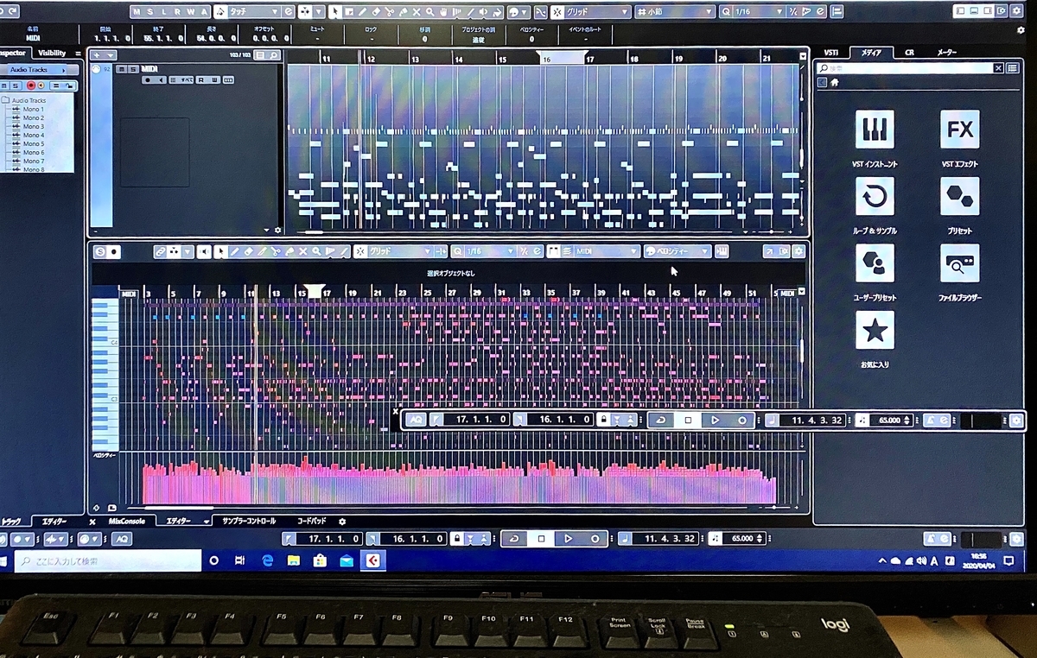Select the Object Selection arrow tool in top toolbar
The width and height of the screenshot is (1037, 658).
click(x=334, y=12)
